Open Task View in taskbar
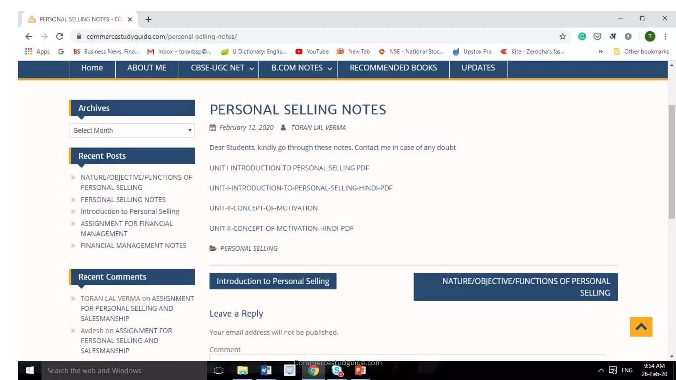 tap(219, 370)
